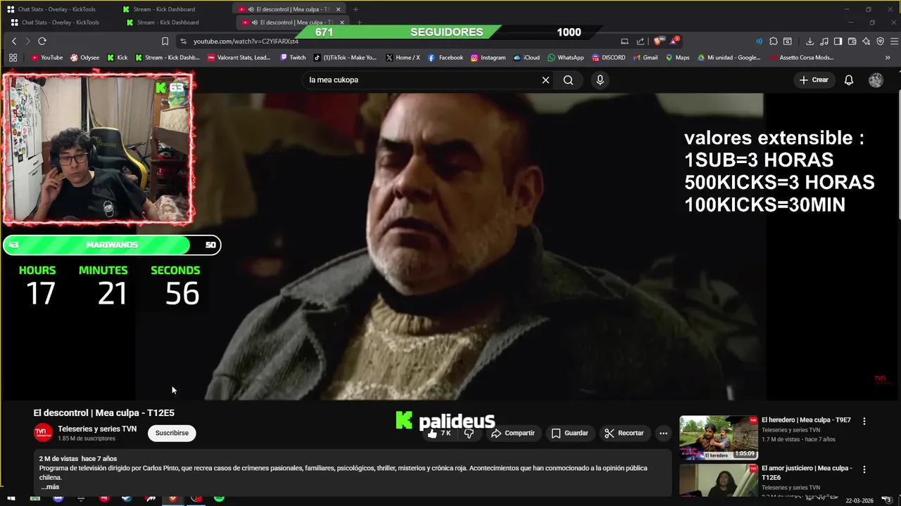This screenshot has height=506, width=901.
Task: Click the Suscribirse button
Action: pos(172,433)
